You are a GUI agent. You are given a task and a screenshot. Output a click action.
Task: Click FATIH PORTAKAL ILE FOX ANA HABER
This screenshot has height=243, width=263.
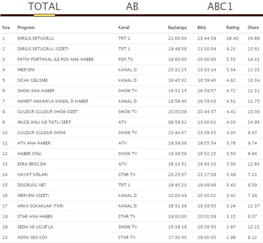point(55,59)
